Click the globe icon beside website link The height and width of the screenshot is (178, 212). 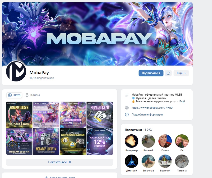pyautogui.click(x=127, y=108)
